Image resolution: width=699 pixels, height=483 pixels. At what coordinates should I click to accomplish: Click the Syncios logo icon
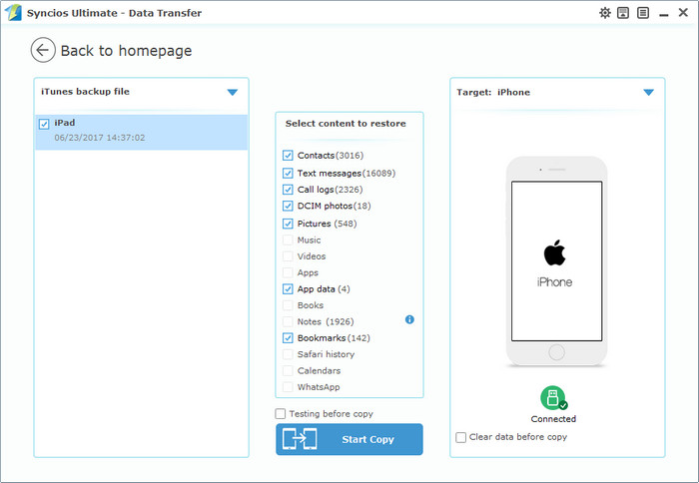pyautogui.click(x=13, y=13)
